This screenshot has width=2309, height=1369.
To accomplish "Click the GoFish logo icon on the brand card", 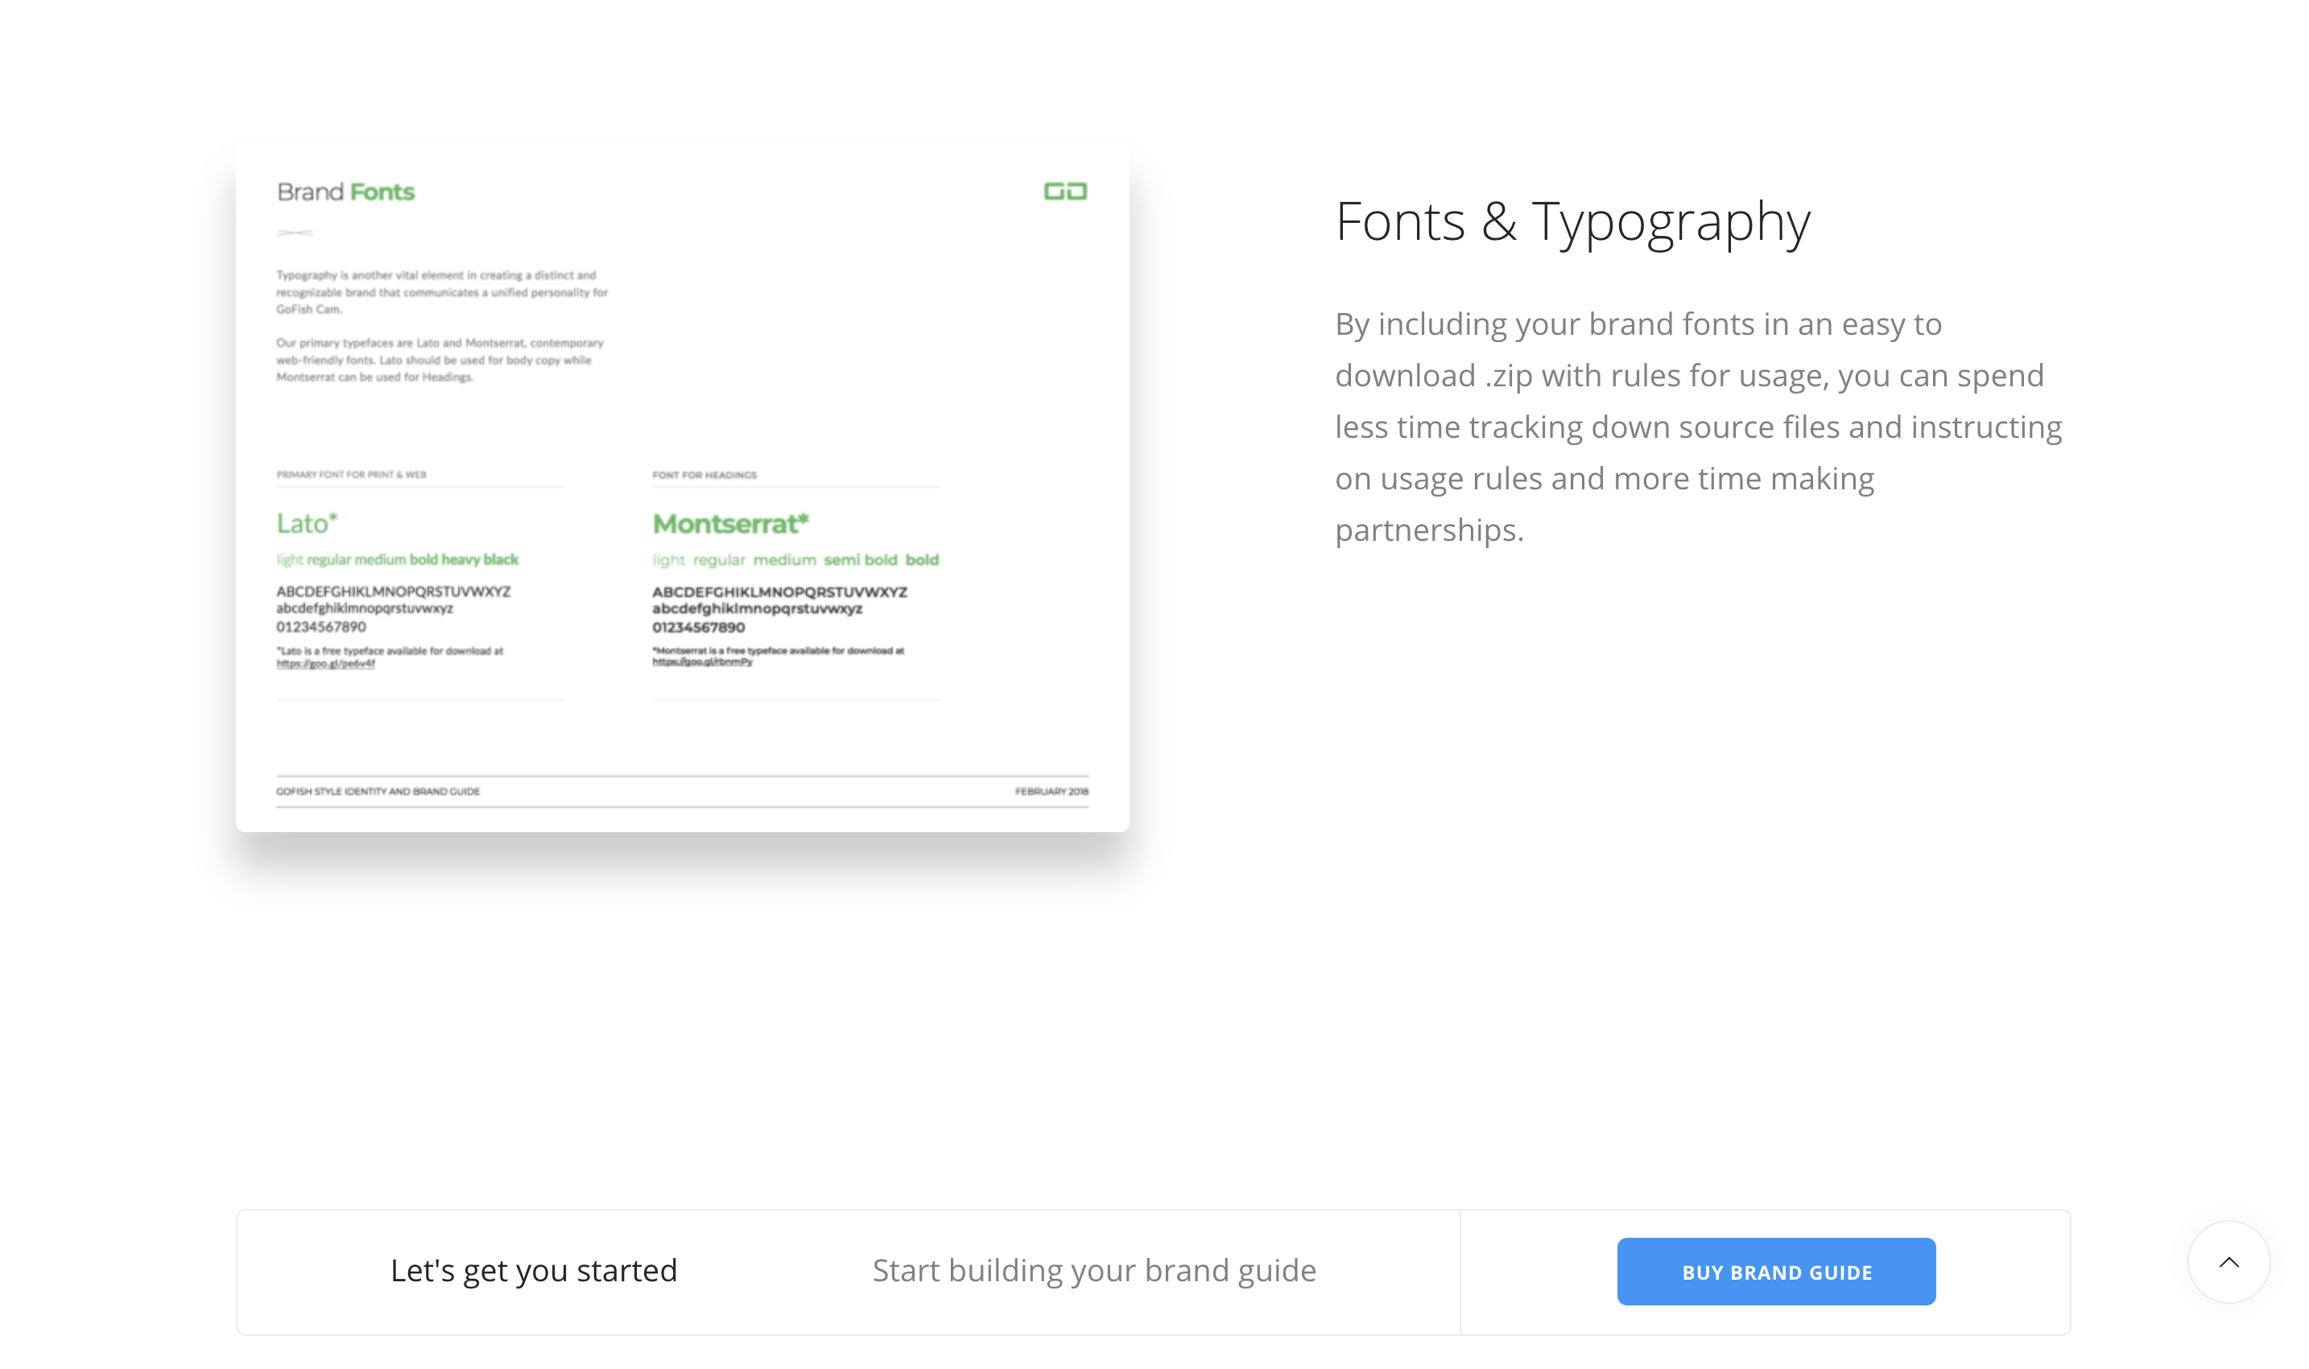I will 1064,192.
